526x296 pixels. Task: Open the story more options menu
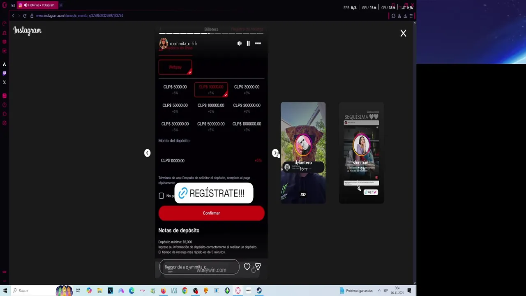click(x=258, y=43)
